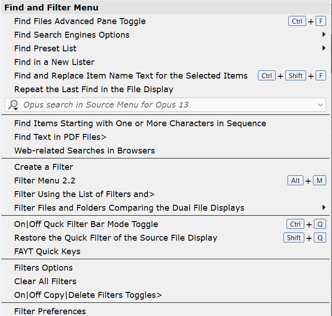Expand Find Preset List submenu
332x316 pixels.
[x=45, y=49]
